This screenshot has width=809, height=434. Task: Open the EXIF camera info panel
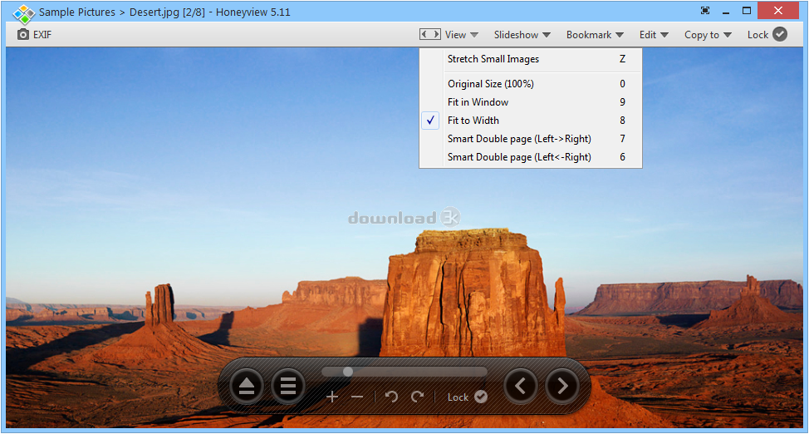(34, 35)
